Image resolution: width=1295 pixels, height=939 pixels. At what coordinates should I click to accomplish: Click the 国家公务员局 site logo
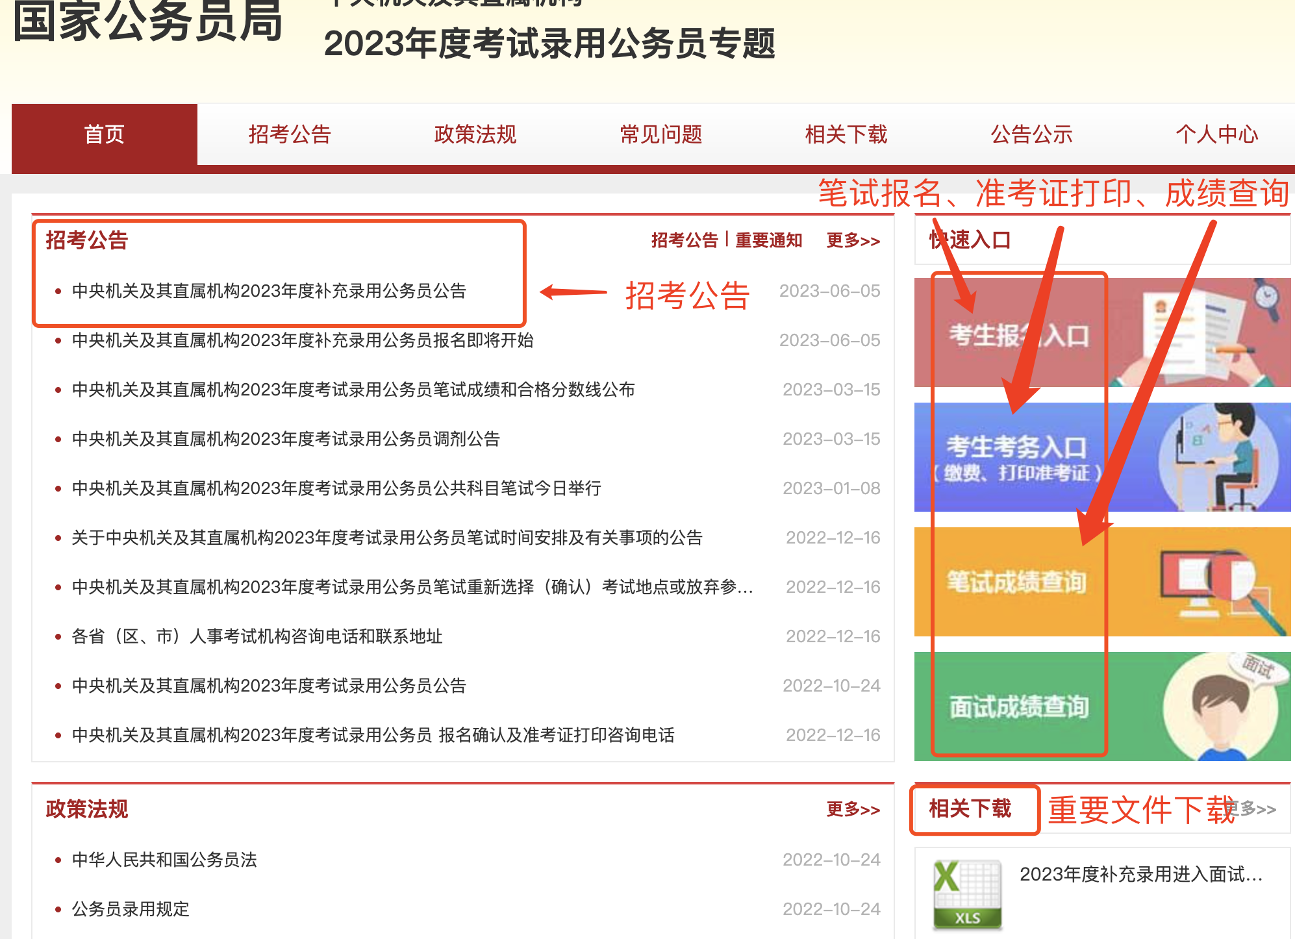point(148,21)
